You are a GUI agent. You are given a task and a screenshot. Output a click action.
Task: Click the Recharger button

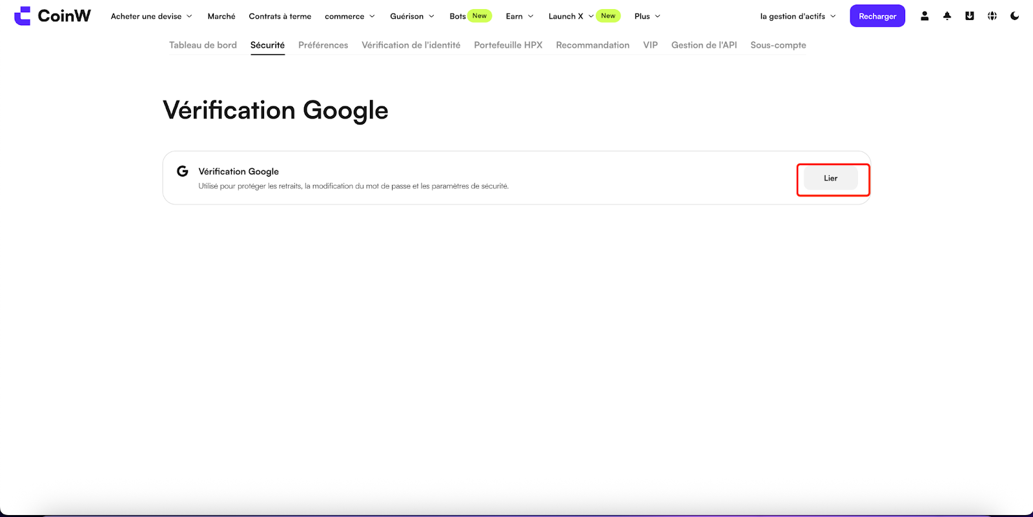(877, 16)
